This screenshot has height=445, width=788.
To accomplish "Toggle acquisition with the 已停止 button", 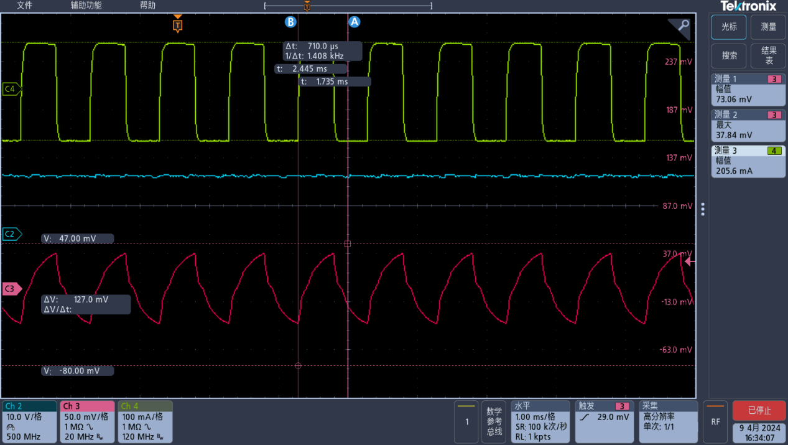I will 759,411.
